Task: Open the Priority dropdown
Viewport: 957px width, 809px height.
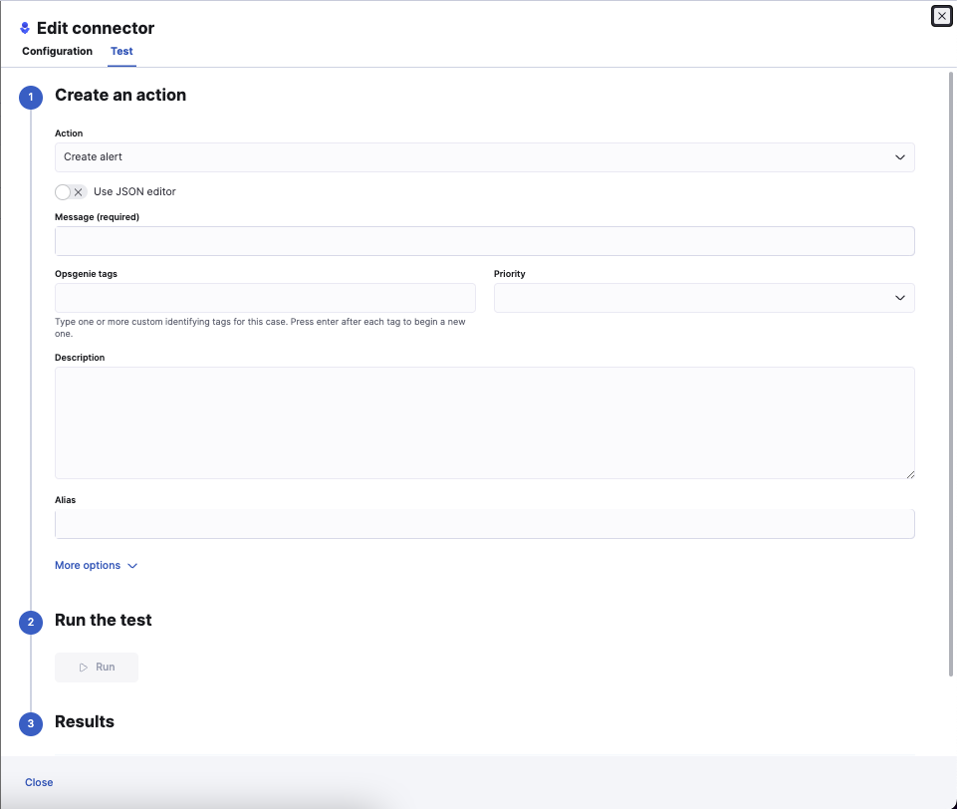Action: 704,297
